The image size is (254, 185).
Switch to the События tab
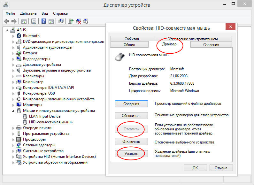pos(132,39)
